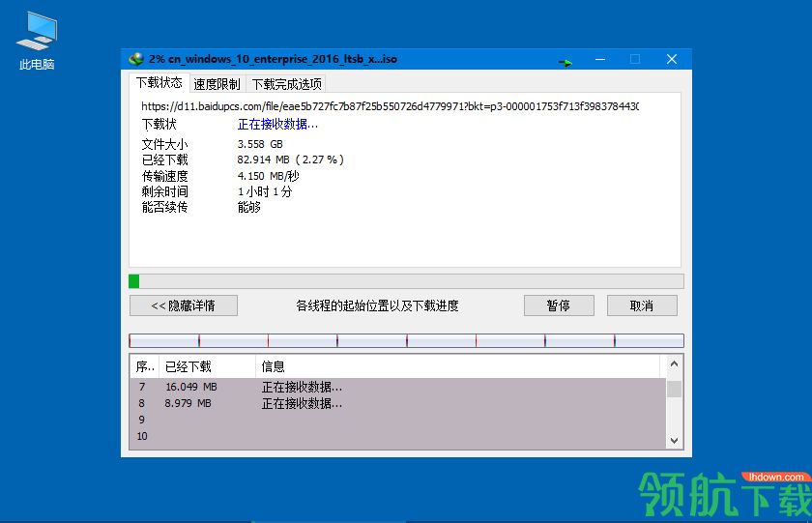Open the 下载完成选项 tab
Image resolution: width=812 pixels, height=523 pixels.
point(287,84)
